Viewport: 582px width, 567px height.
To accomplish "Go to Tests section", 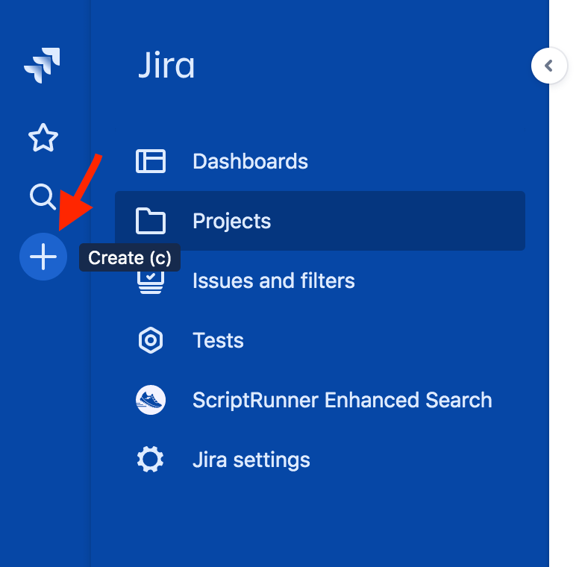I will pyautogui.click(x=320, y=340).
